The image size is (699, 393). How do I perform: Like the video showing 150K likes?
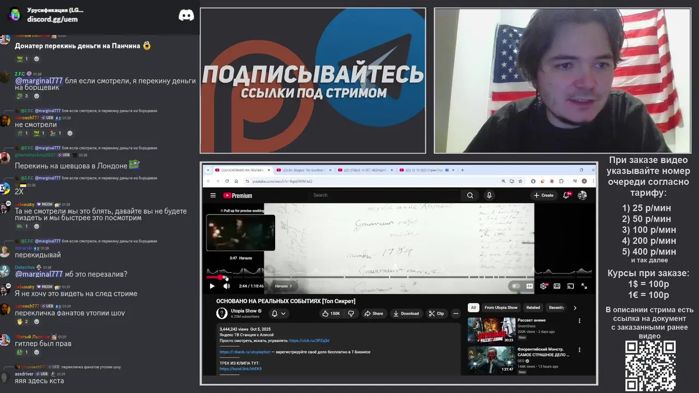(331, 313)
